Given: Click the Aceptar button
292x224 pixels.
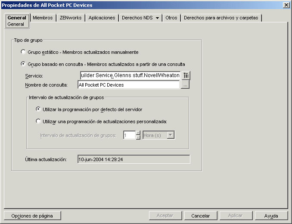Looking at the screenshot, I should pos(165,216).
